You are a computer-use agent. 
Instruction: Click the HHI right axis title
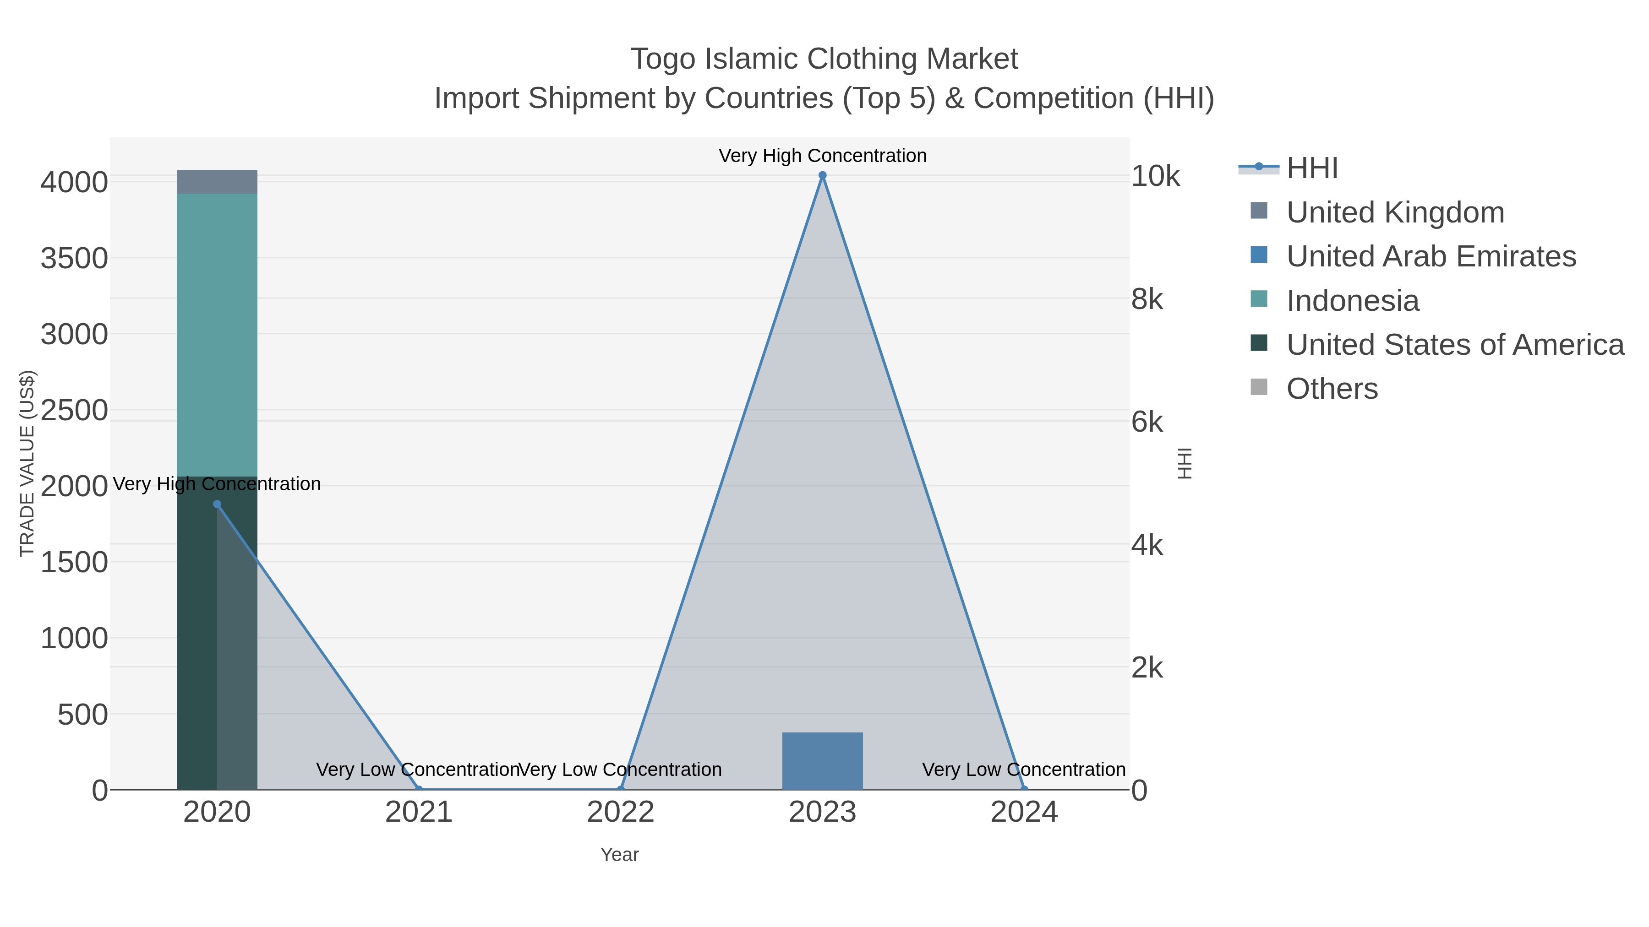click(x=1185, y=463)
